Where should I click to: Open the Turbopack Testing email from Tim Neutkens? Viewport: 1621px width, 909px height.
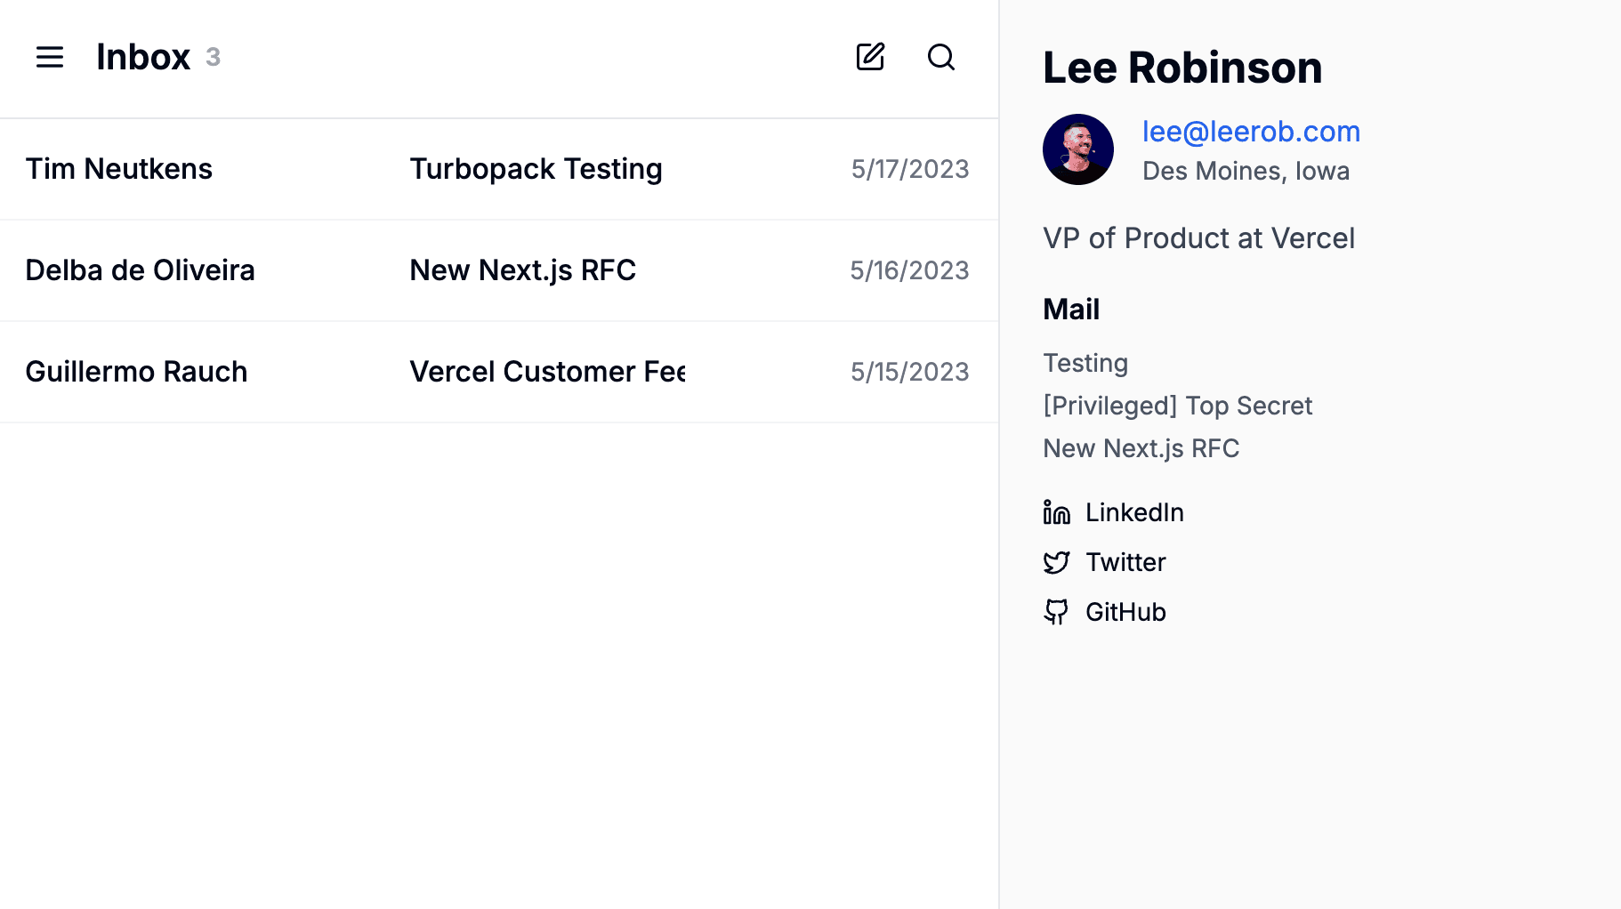click(536, 169)
